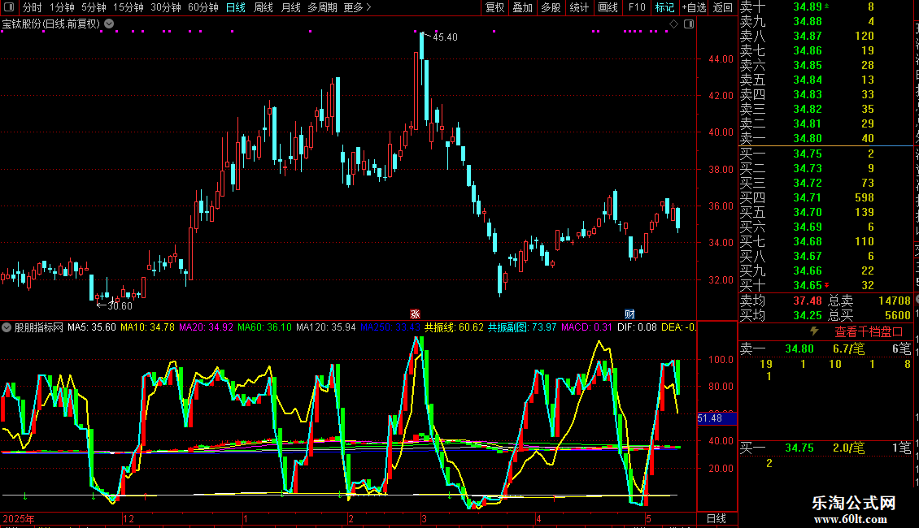Click the 总买 value 5600
Viewport: 919px width, 528px height.
point(897,315)
